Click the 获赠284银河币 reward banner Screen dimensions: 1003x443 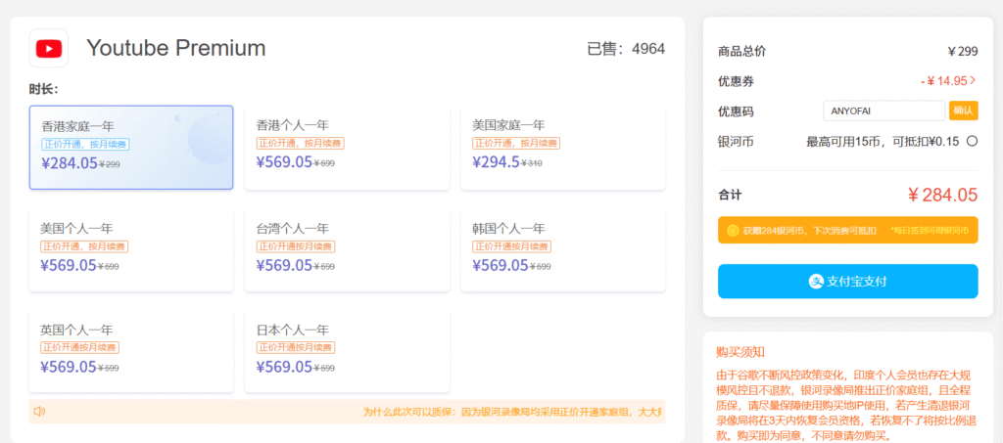847,230
